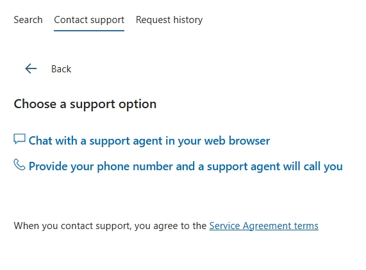Start chat with a support agent link
Image resolution: width=366 pixels, height=270 pixels.
click(x=149, y=141)
